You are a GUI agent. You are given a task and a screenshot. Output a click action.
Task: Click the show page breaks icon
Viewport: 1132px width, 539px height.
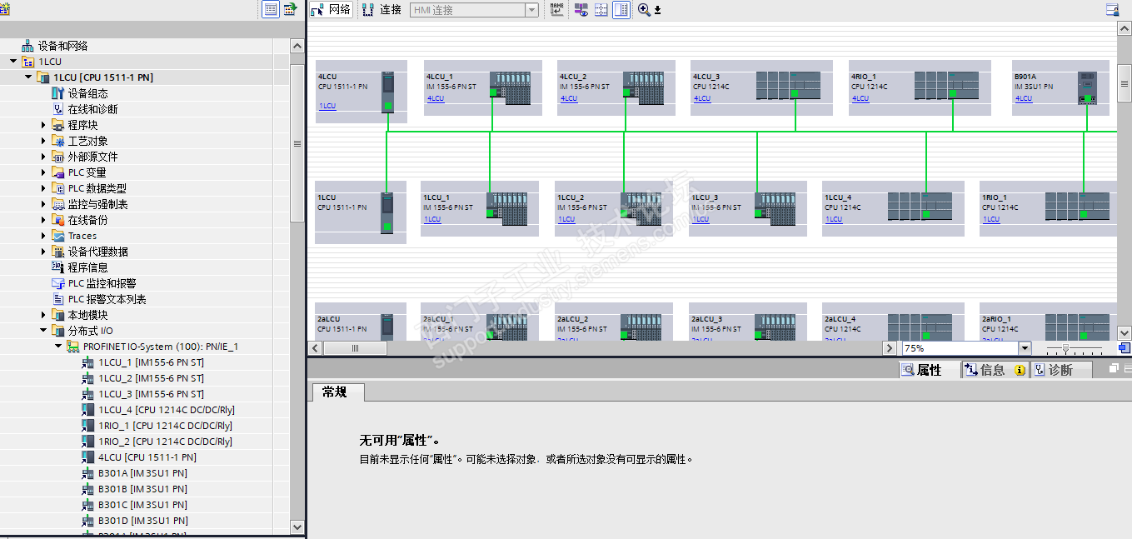601,9
